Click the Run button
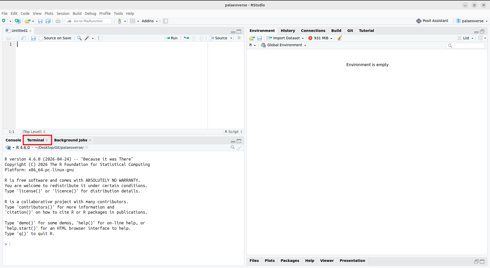Screen dimensions: 490x268 pos(171,38)
